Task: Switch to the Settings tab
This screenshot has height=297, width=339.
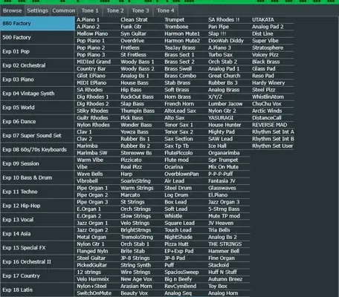Action: [x=37, y=10]
